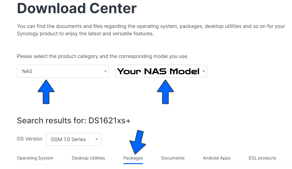Switch to the Desktop Utilities tab
This screenshot has height=169, width=292.
tap(88, 158)
